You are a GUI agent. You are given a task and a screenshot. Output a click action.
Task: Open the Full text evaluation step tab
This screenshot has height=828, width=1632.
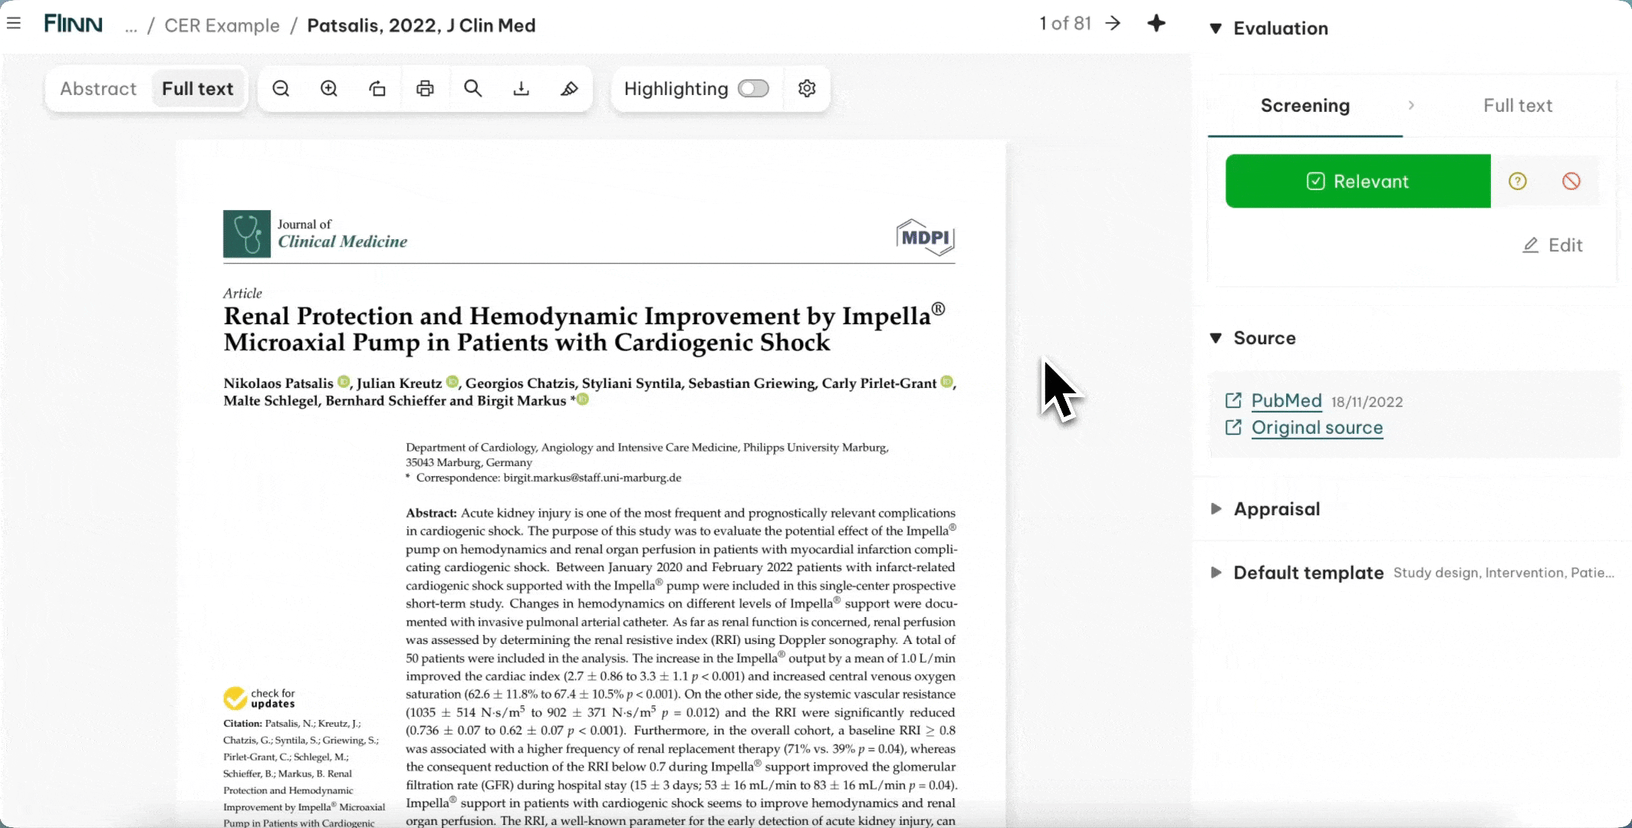[x=1517, y=106]
